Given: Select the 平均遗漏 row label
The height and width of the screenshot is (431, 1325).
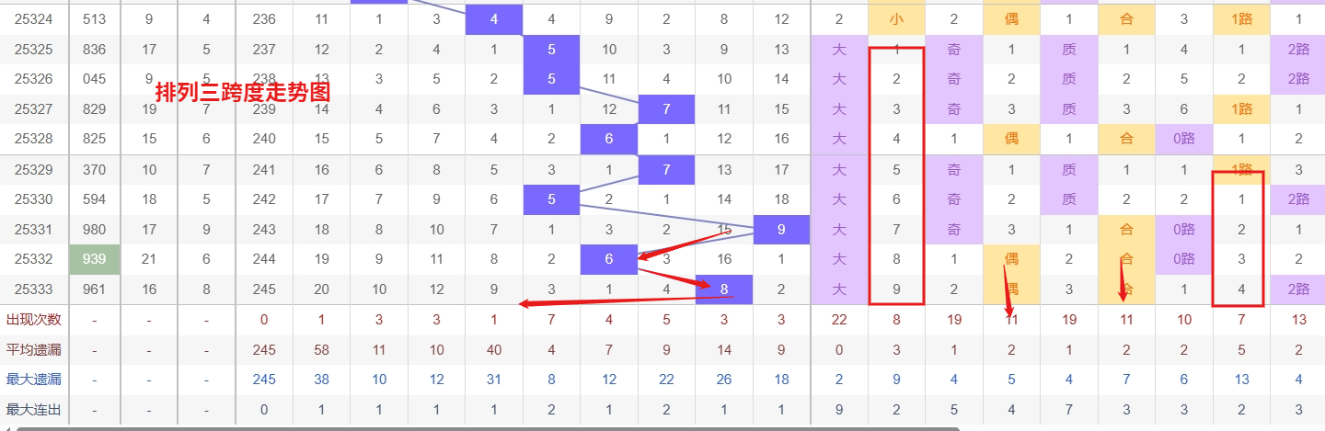Looking at the screenshot, I should 34,350.
